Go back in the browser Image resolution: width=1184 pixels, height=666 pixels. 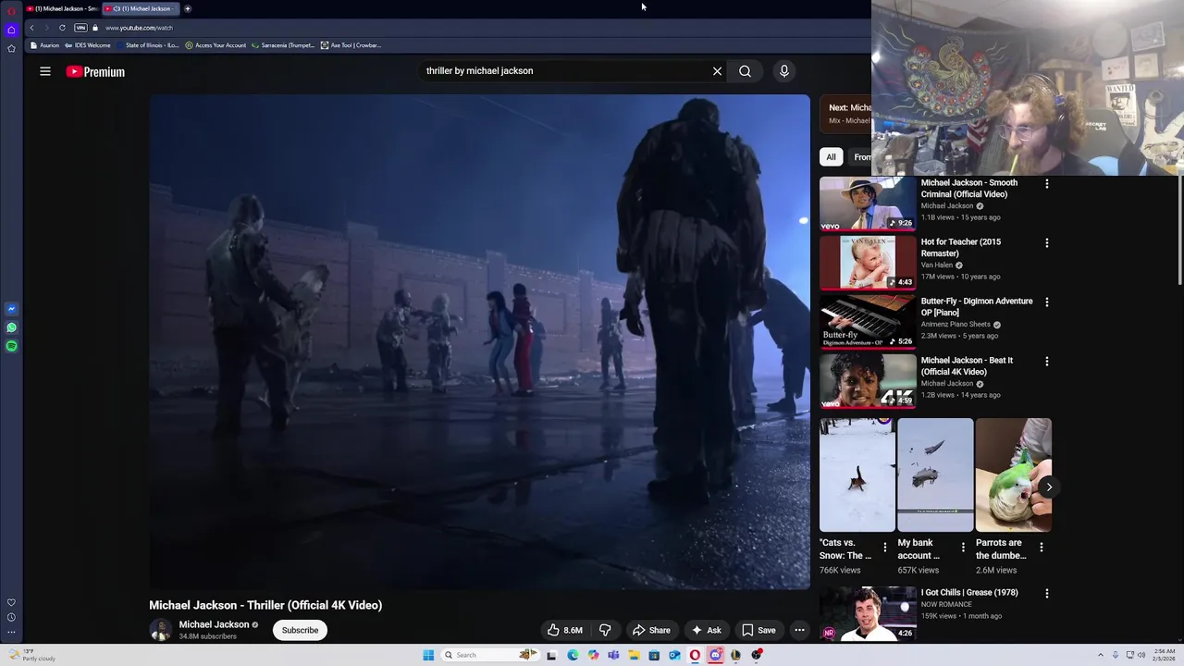point(31,28)
